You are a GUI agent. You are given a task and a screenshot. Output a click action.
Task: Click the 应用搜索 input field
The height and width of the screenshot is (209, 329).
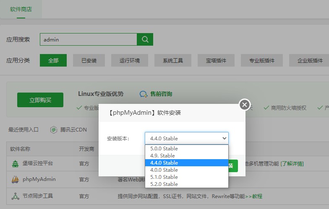click(88, 39)
